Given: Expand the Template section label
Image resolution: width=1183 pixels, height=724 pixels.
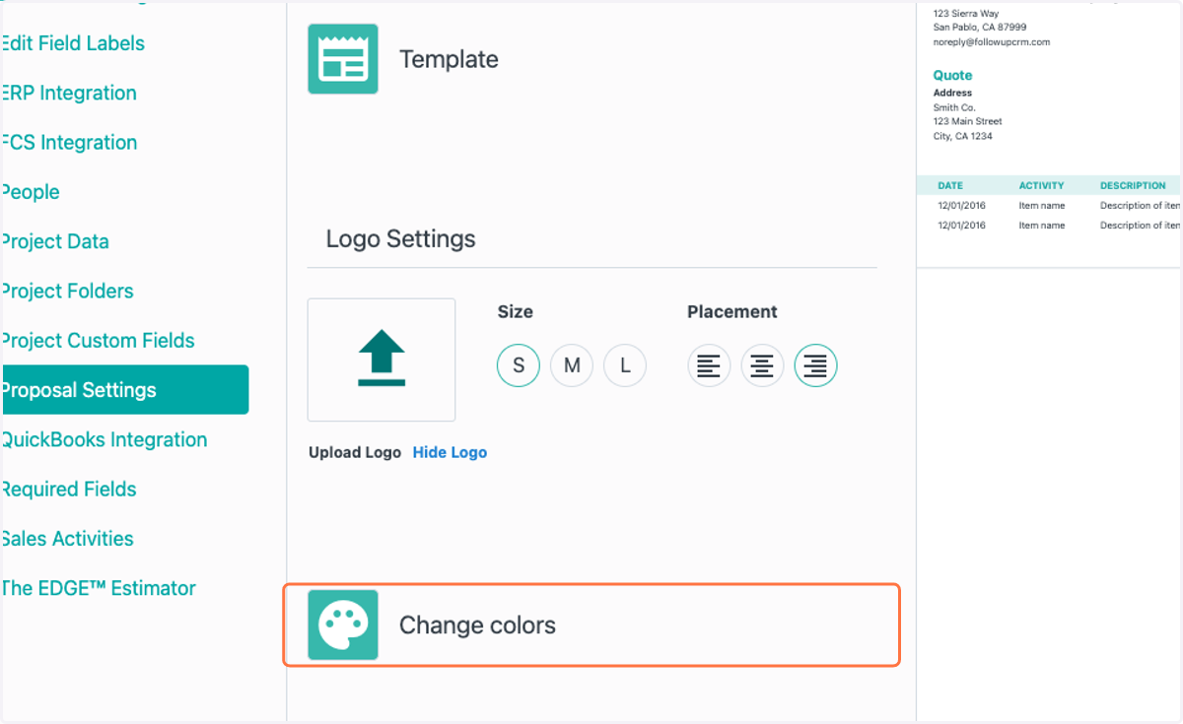Looking at the screenshot, I should [x=449, y=59].
